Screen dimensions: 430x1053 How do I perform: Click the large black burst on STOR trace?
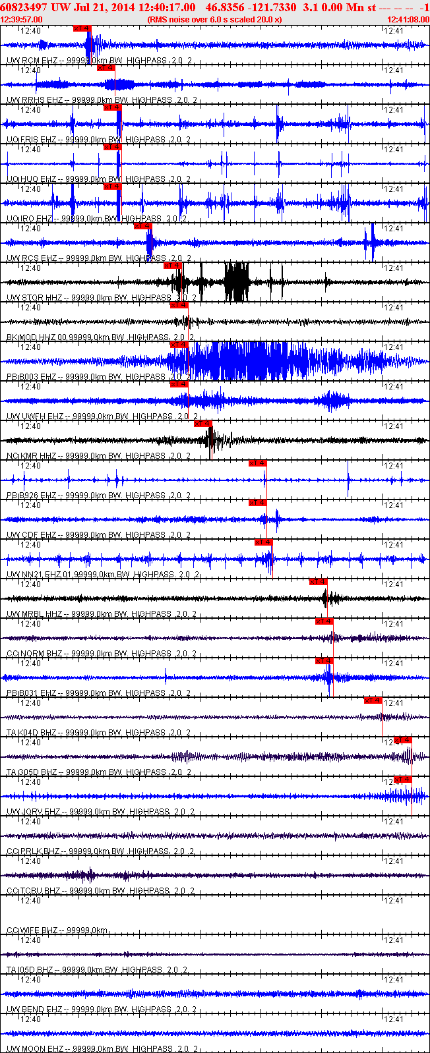237,281
